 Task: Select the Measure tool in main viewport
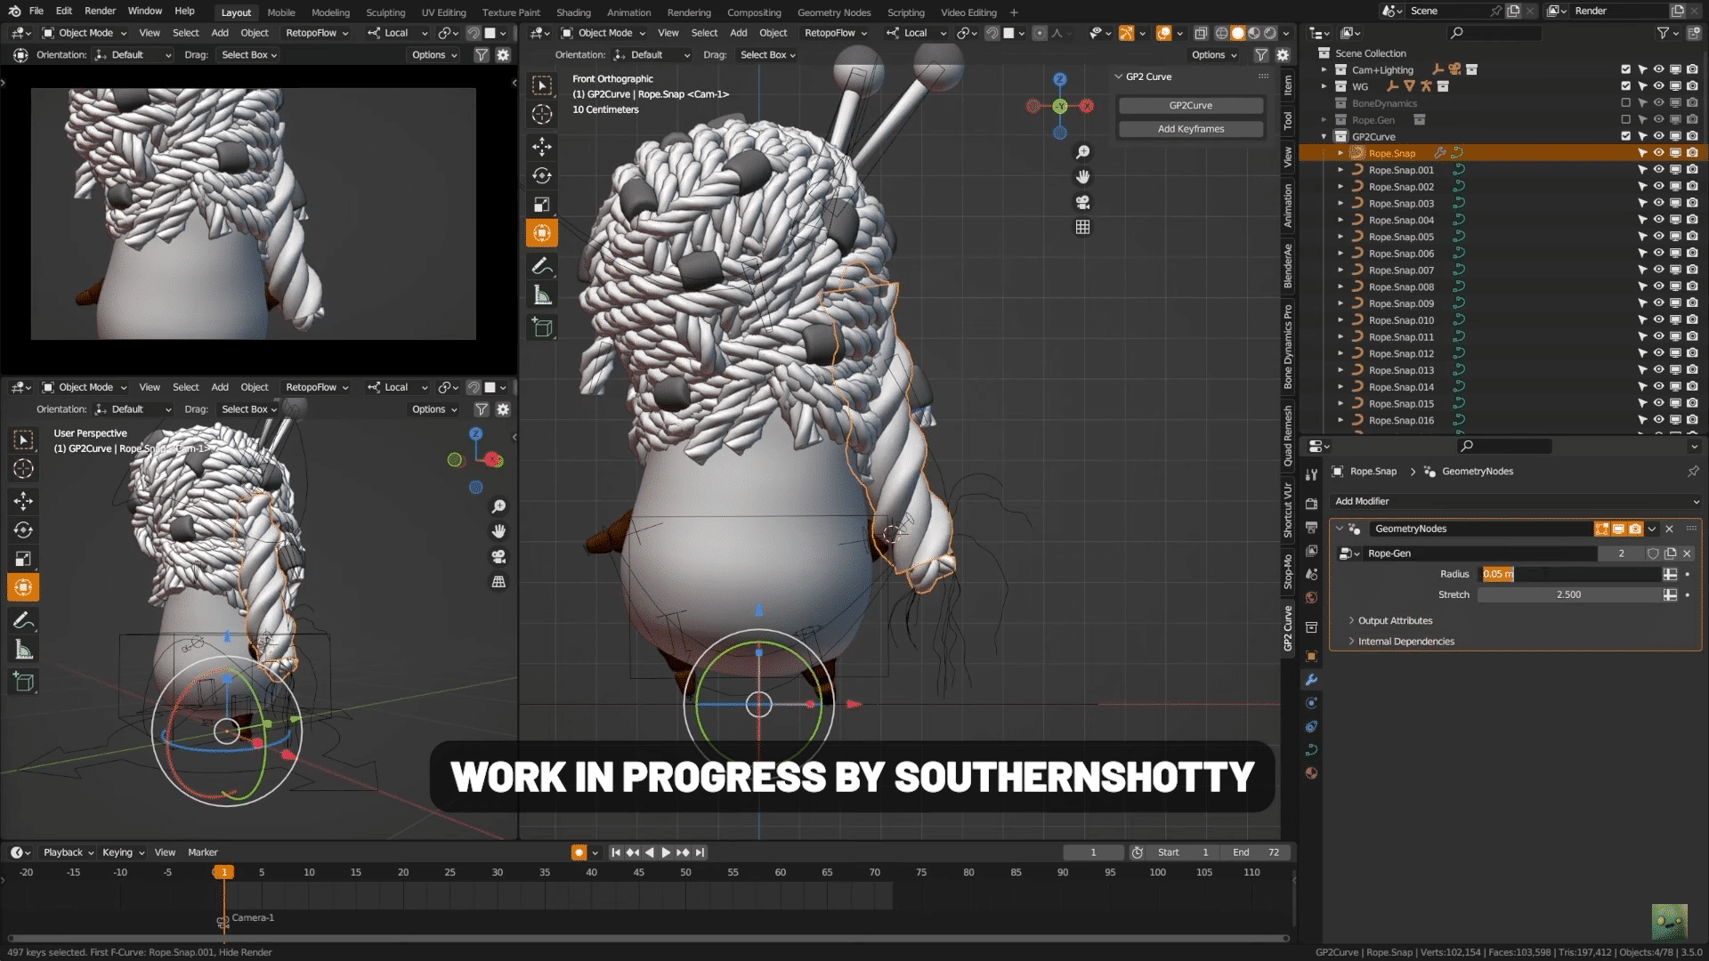pos(542,296)
